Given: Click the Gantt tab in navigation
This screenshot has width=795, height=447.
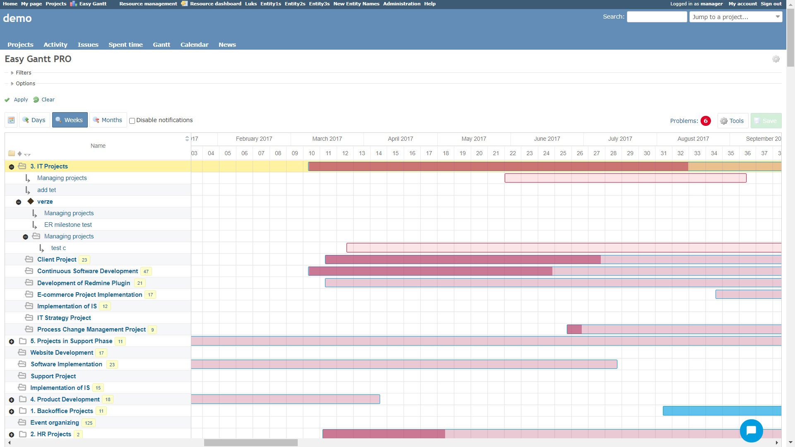Looking at the screenshot, I should point(161,44).
